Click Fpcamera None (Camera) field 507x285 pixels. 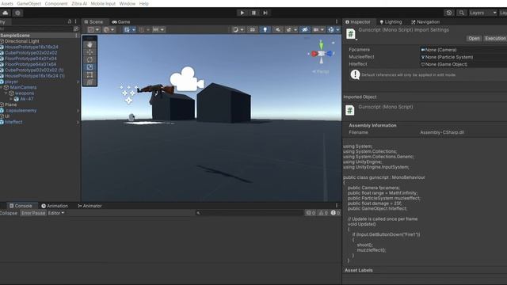point(463,50)
